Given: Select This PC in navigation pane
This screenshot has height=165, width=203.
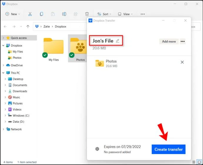Looking at the screenshot, I should (x=15, y=73).
